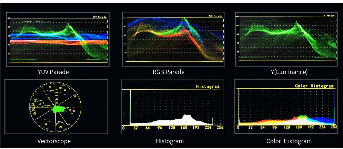Screen dimensions: 343x149
Task: Open the RGB Parade waveform display
Action: (173, 39)
